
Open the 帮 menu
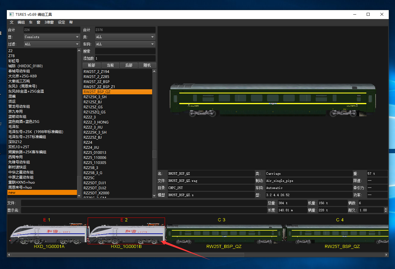(71, 22)
